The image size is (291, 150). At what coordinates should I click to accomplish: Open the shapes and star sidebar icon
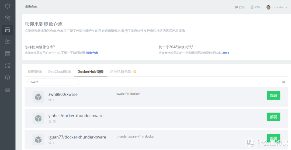point(8,65)
